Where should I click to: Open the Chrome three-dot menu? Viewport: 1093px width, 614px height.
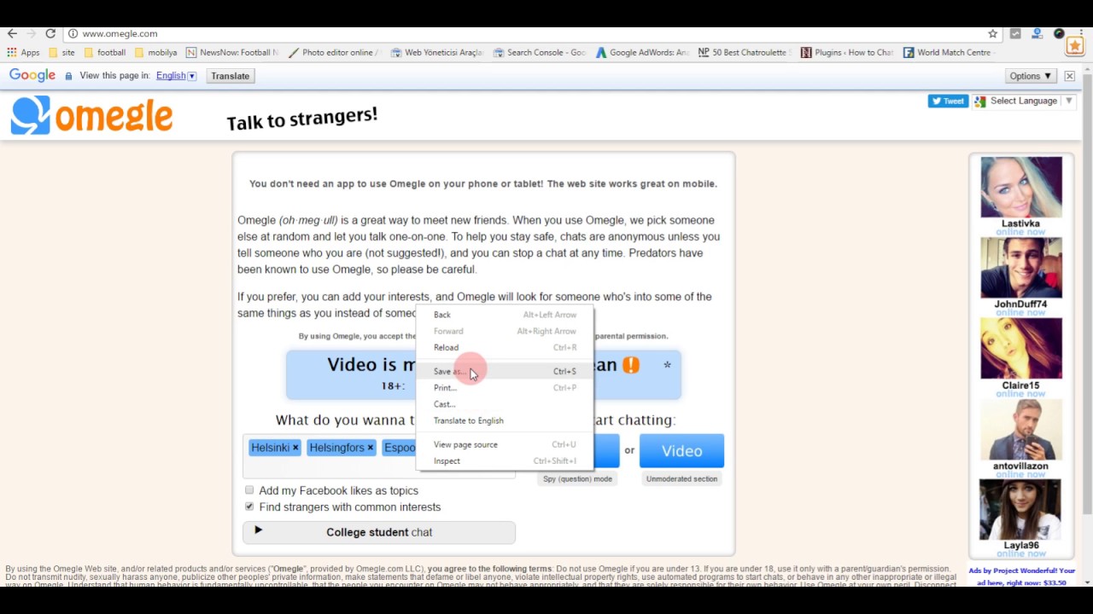point(1081,33)
